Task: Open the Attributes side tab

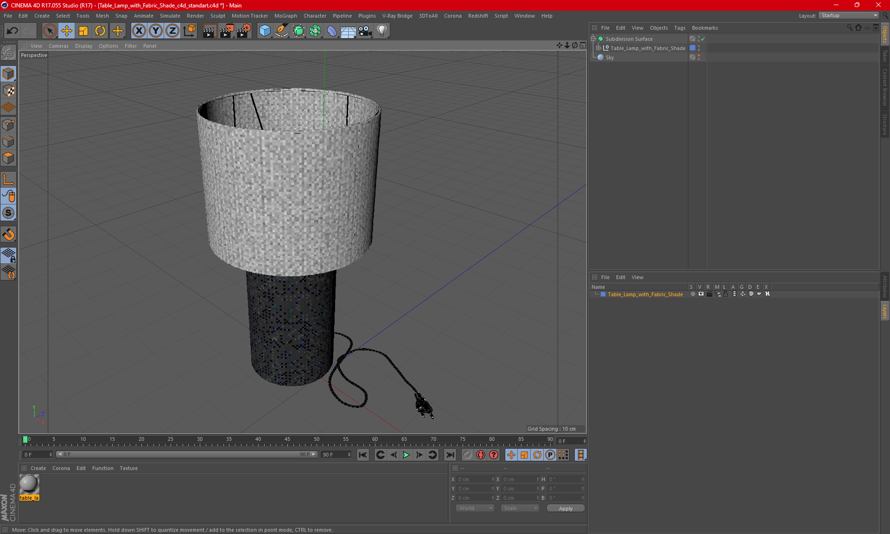Action: (884, 286)
